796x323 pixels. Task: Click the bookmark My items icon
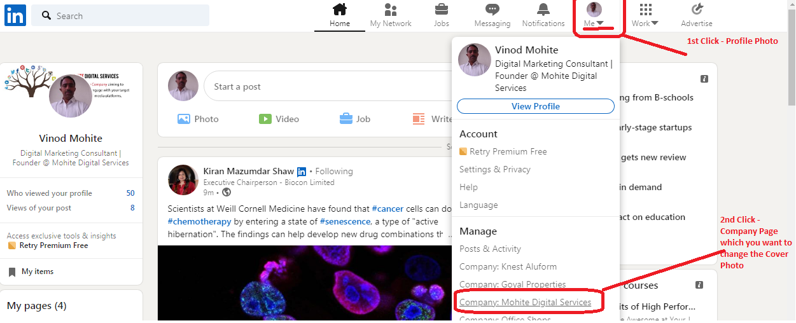pyautogui.click(x=12, y=272)
